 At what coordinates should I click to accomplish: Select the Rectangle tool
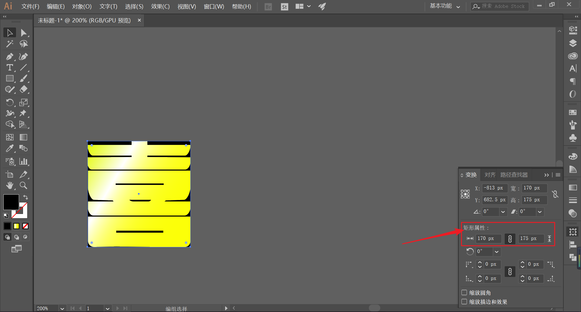click(10, 79)
